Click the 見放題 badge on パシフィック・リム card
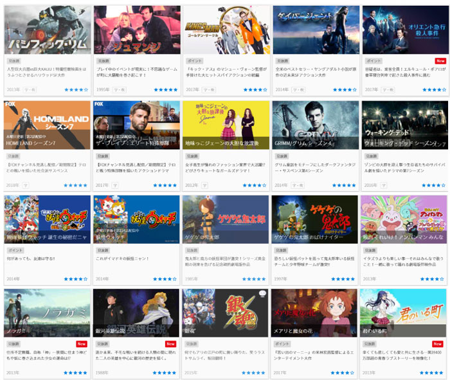 click(14, 61)
